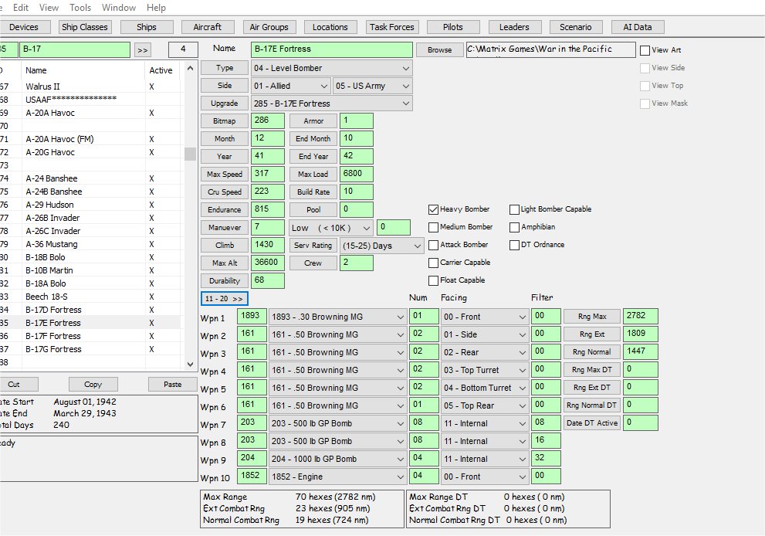The height and width of the screenshot is (536, 765).
Task: Select B-17G Fortress in the list
Action: pos(54,349)
